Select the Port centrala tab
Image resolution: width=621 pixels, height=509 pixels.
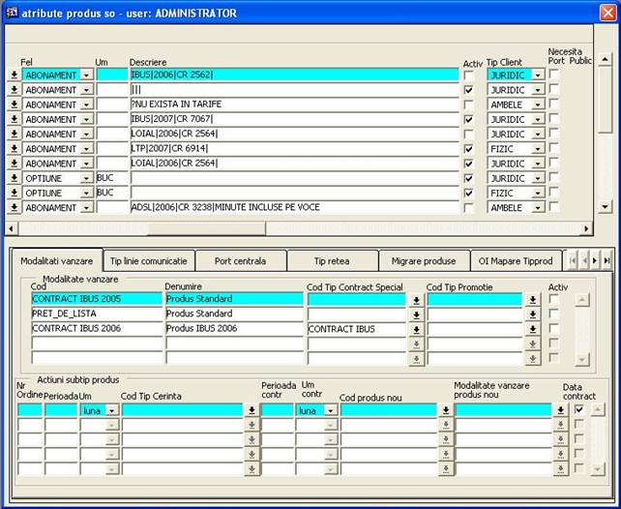pyautogui.click(x=241, y=261)
